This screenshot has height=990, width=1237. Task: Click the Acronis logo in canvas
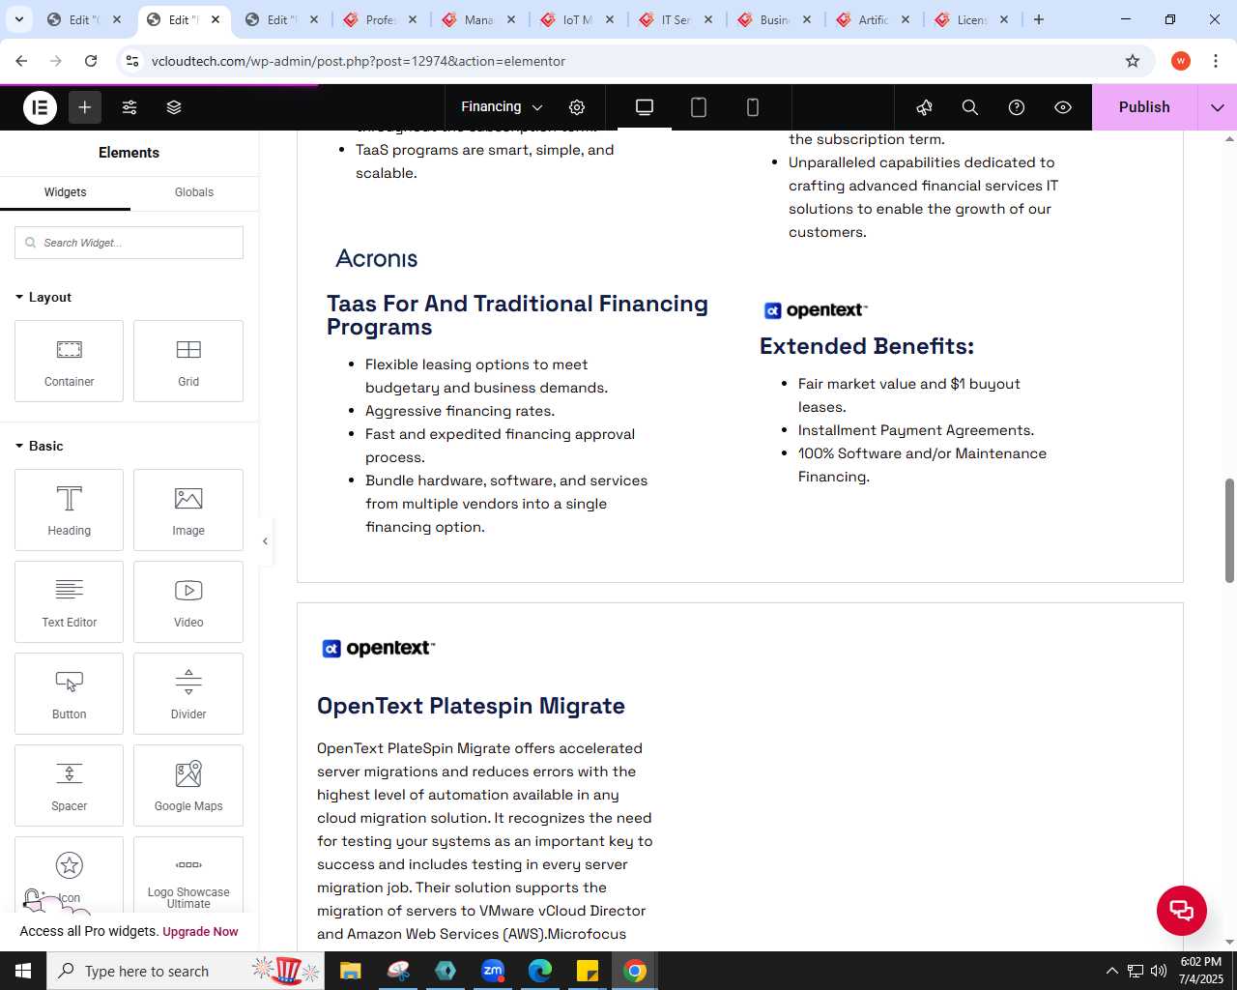click(x=377, y=258)
